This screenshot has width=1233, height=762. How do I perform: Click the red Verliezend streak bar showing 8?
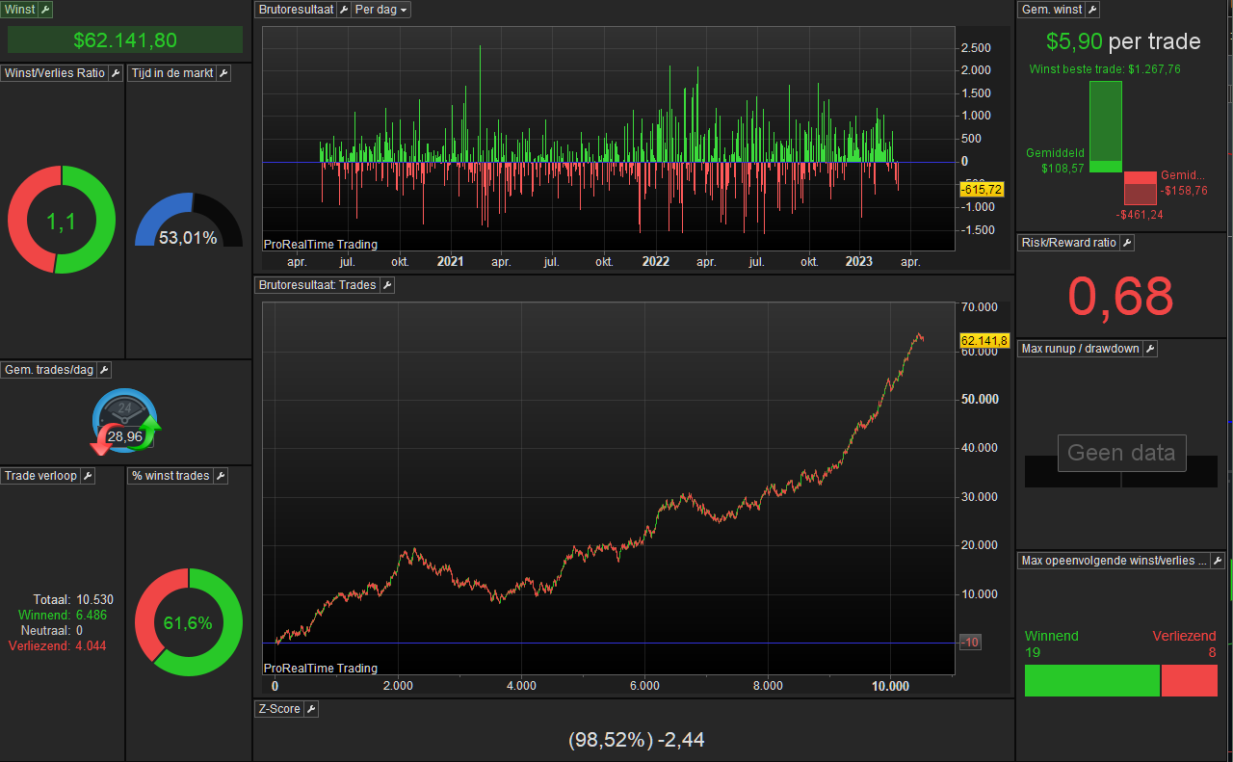[1190, 680]
